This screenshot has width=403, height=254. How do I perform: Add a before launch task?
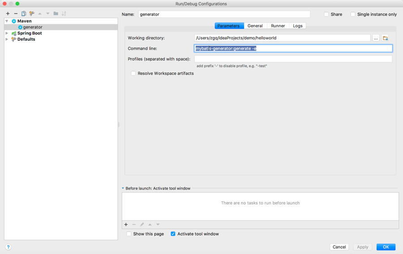click(x=126, y=225)
